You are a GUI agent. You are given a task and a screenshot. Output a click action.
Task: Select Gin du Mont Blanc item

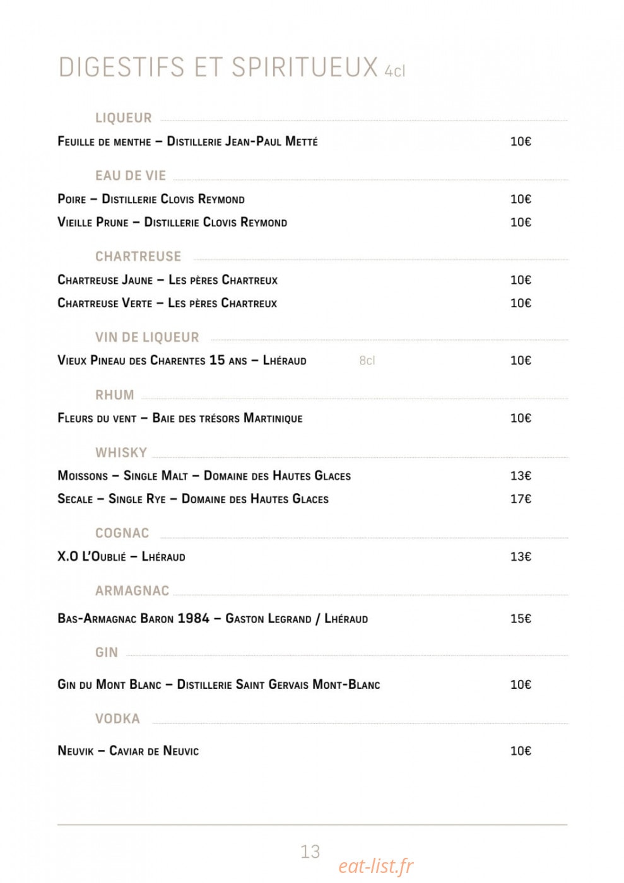point(218,684)
